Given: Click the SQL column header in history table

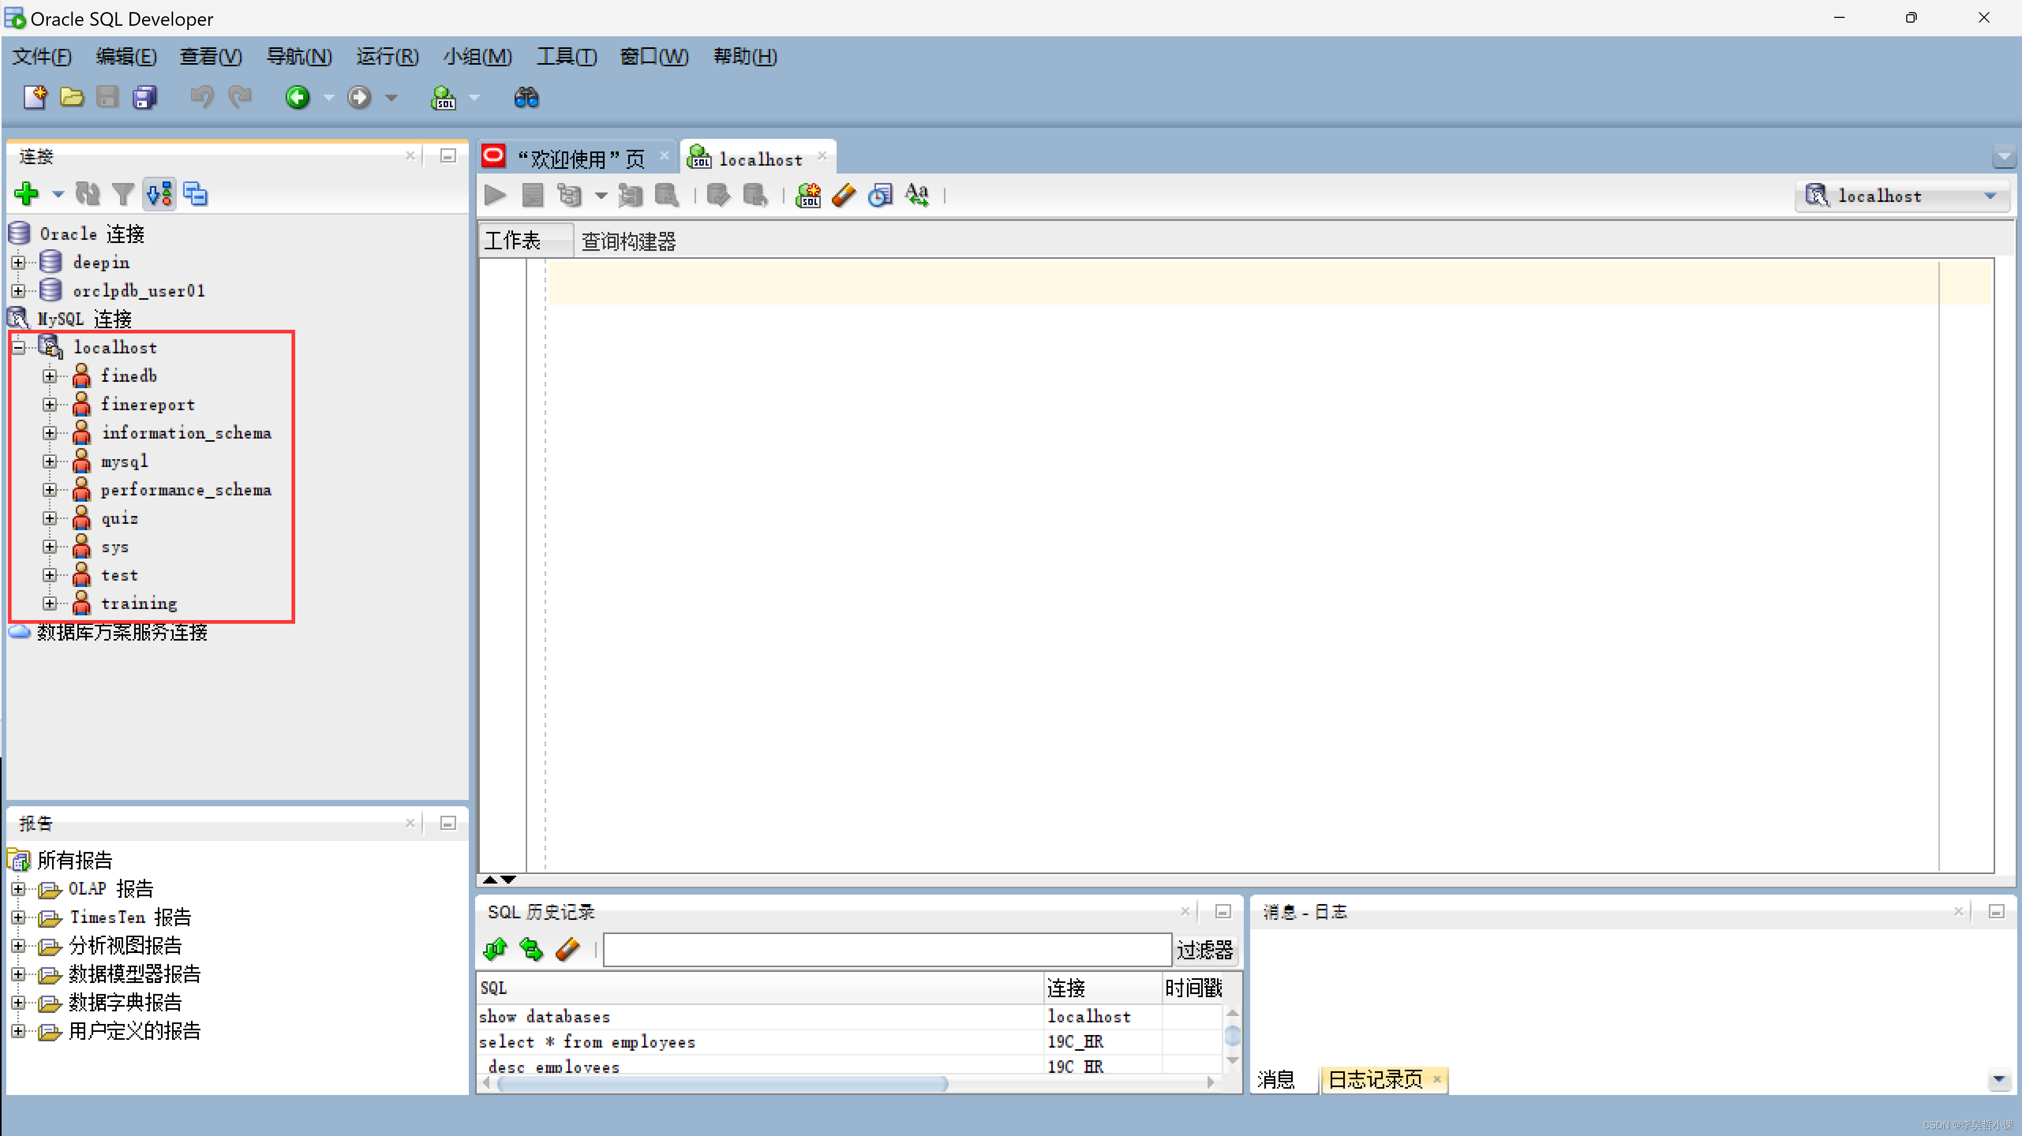Looking at the screenshot, I should (761, 988).
